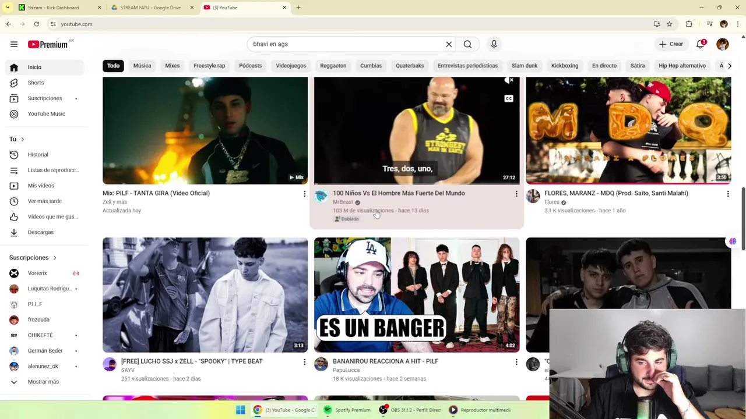Open the Chrome extensions puzzle icon

689,24
